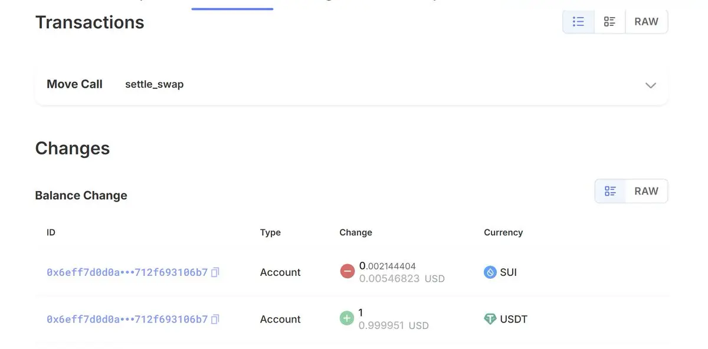The height and width of the screenshot is (349, 708).
Task: Switch Transactions to list view icon
Action: click(578, 22)
